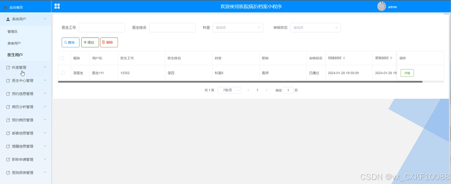451x184 pixels.
Task: Click cell text 科室8
Action: click(x=219, y=73)
